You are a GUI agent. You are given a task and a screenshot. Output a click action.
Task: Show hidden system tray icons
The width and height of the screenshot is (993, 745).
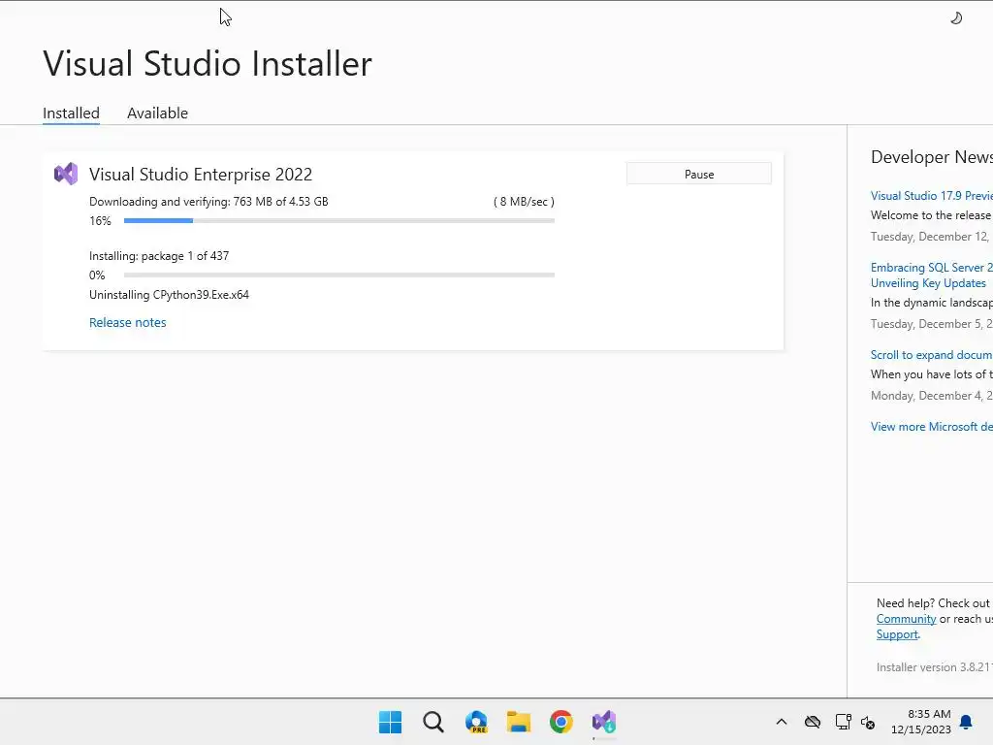coord(782,722)
